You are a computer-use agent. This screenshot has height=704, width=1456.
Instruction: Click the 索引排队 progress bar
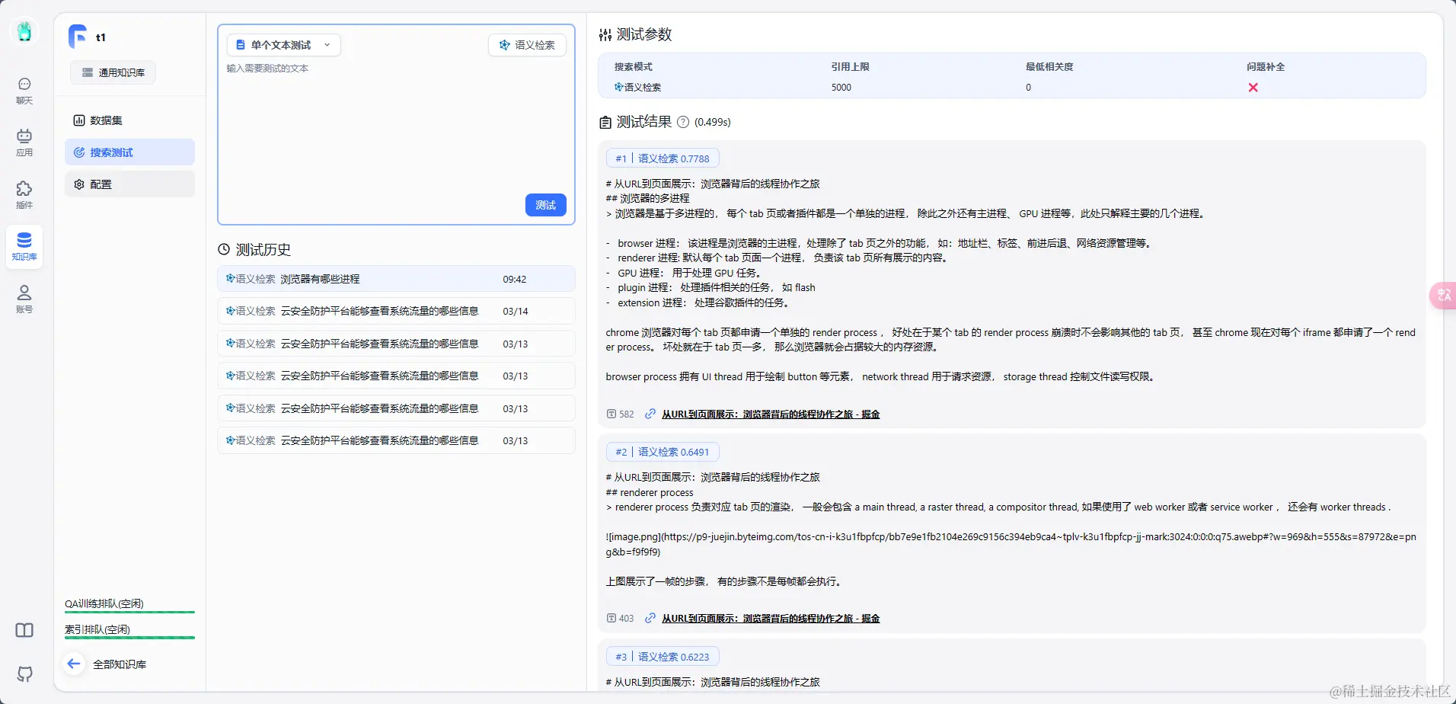pyautogui.click(x=129, y=638)
